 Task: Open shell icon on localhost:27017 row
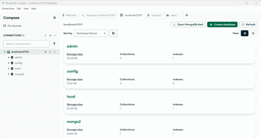[50, 52]
